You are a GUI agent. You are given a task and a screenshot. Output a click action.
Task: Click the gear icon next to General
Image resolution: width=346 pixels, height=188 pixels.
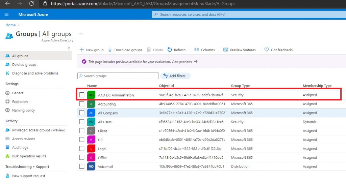(x=7, y=93)
